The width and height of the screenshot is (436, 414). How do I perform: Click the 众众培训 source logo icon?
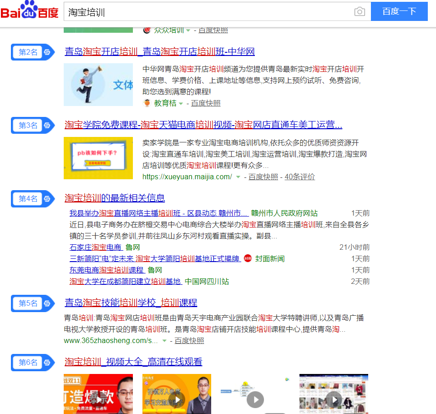(x=147, y=30)
